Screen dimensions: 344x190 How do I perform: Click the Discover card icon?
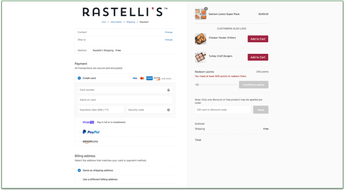[157, 78]
